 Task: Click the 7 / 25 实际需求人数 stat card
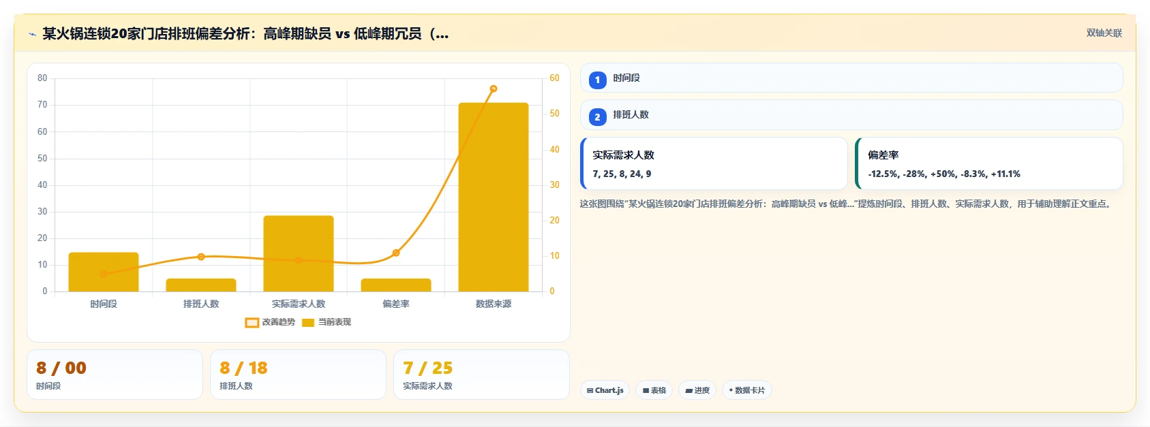pos(481,375)
